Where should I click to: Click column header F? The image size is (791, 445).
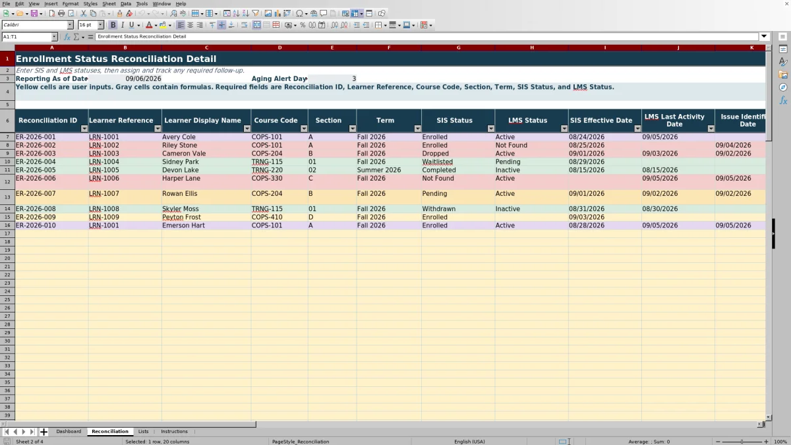coord(389,47)
